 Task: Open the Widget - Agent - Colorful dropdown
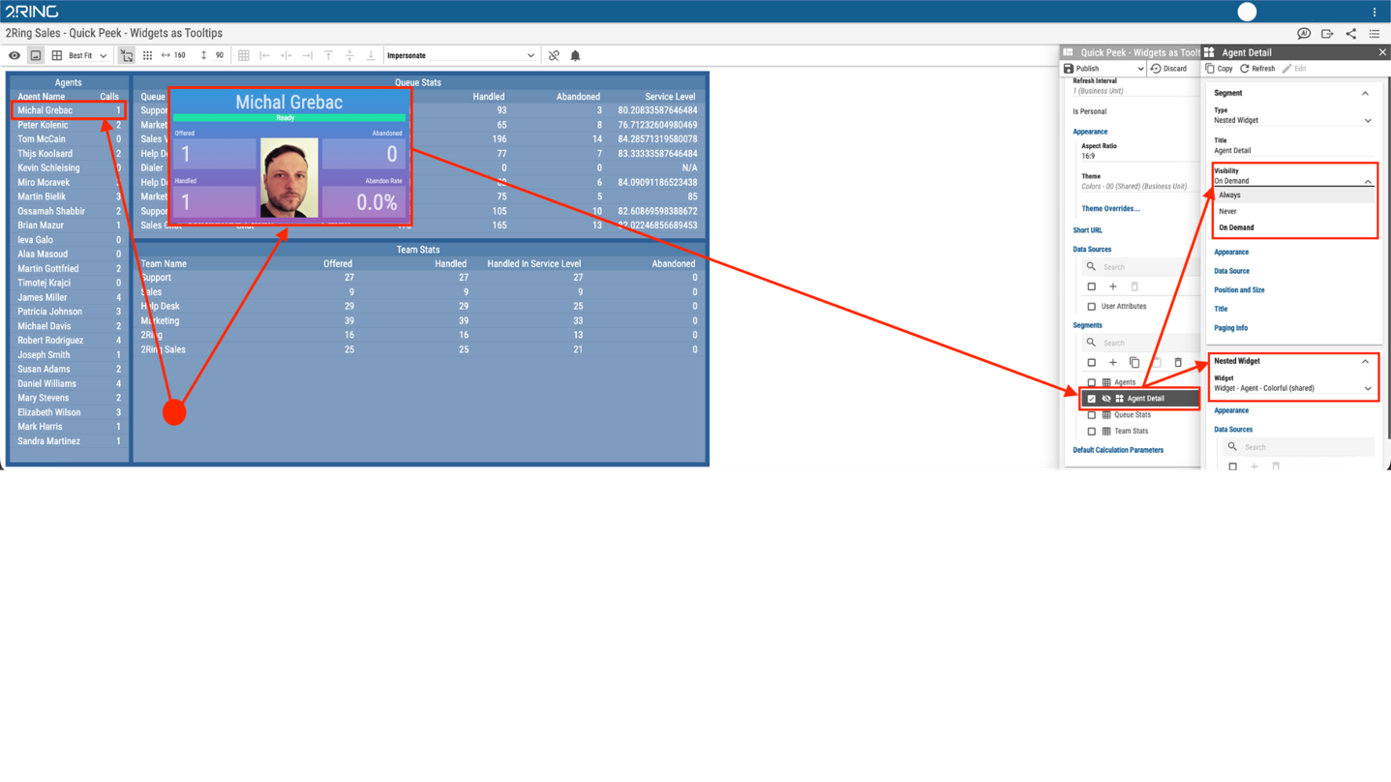tap(1292, 388)
